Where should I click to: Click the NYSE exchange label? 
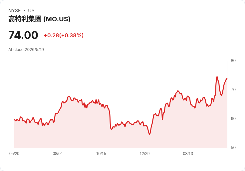(15, 11)
